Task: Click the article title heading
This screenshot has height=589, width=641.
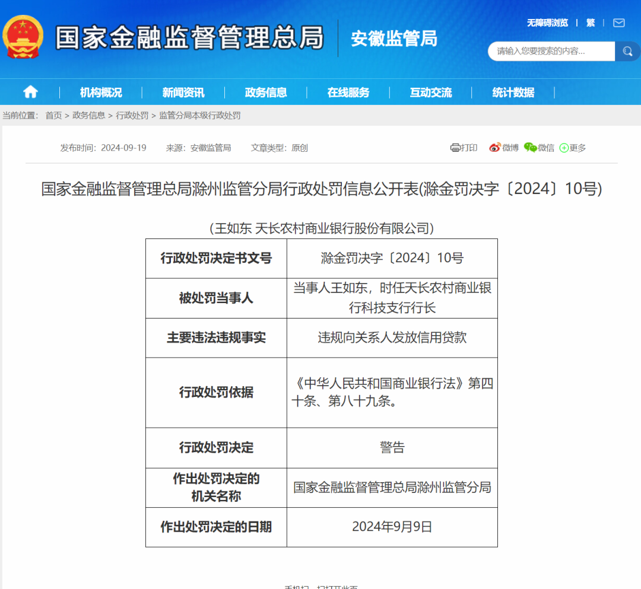Action: tap(322, 189)
